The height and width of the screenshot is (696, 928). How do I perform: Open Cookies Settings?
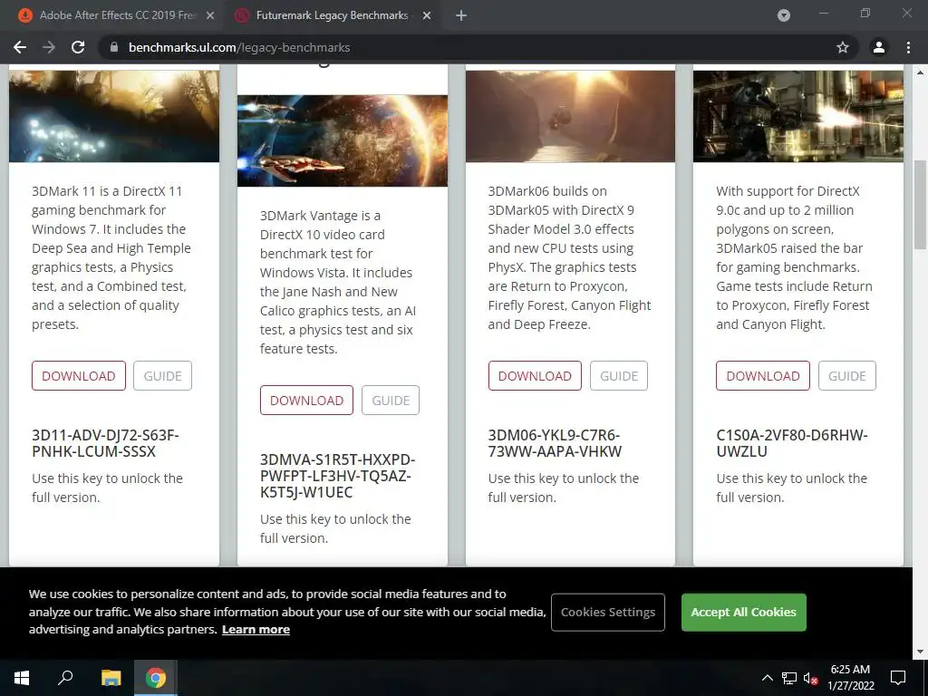tap(608, 612)
